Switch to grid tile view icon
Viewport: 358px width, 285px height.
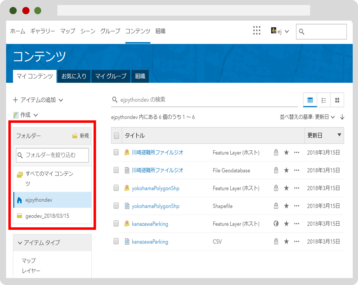[x=337, y=100]
